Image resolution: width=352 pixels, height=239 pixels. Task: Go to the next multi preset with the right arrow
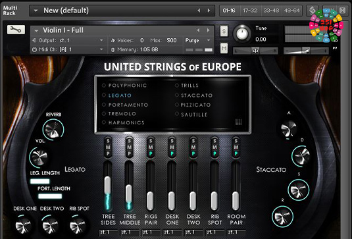pyautogui.click(x=209, y=11)
